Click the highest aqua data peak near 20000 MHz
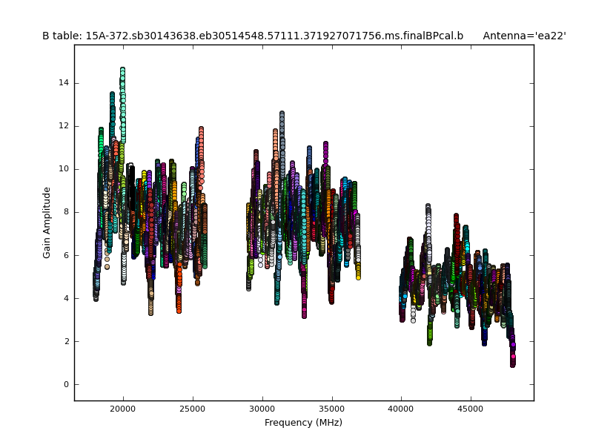Screen dimensions: 593x445 (122, 70)
